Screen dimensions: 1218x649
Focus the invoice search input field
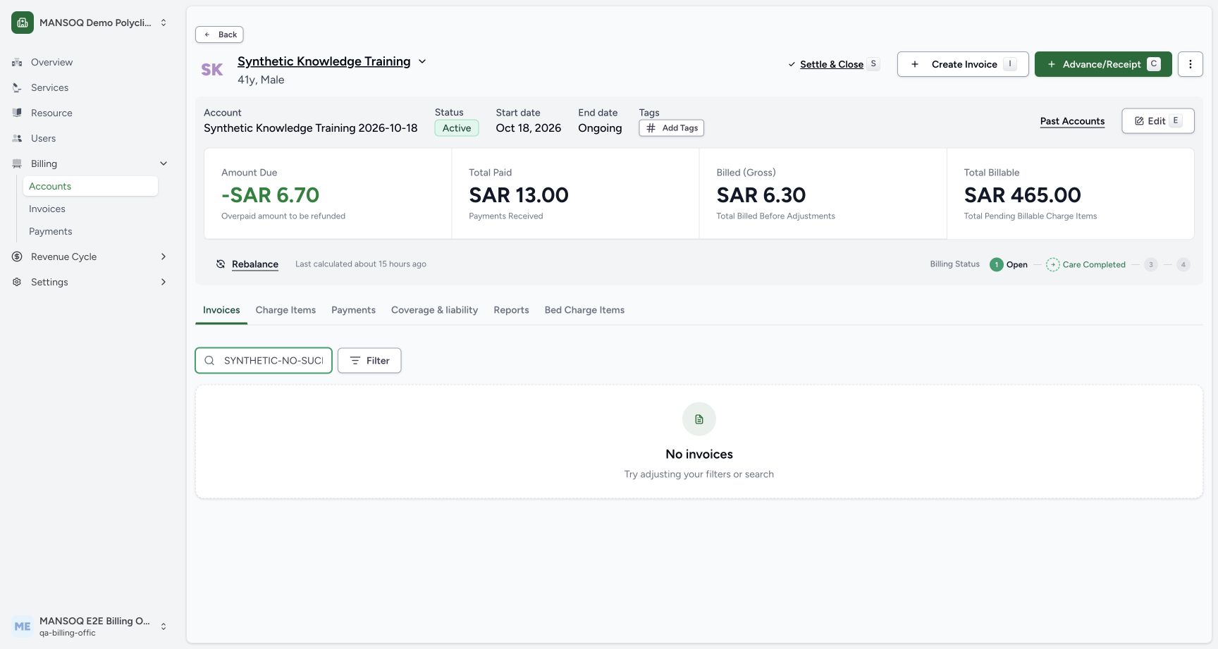click(x=264, y=361)
